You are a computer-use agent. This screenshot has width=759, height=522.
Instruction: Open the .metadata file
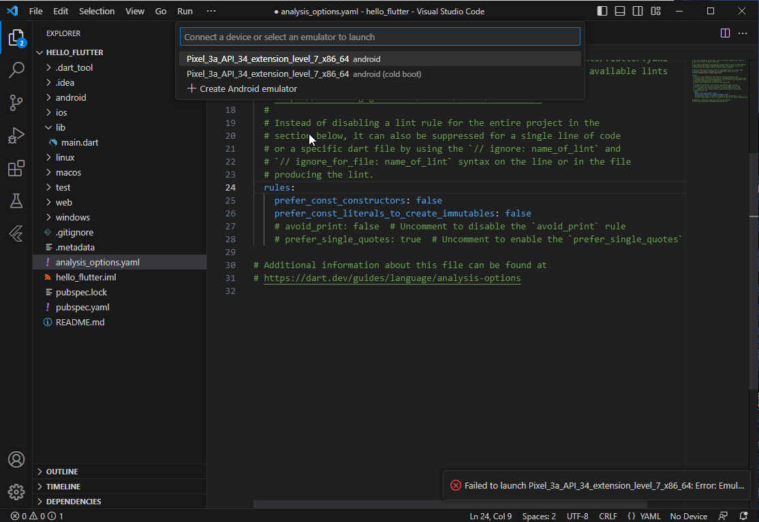click(x=119, y=248)
